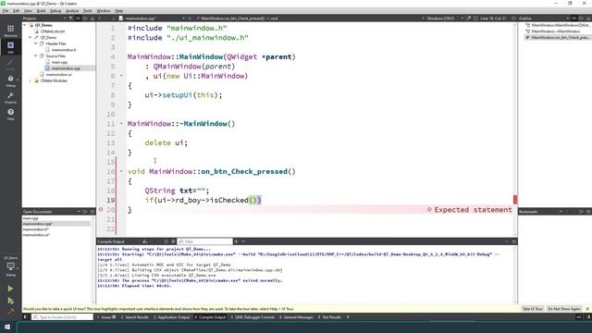
Task: Close the Projects side panel
Action: click(92, 18)
